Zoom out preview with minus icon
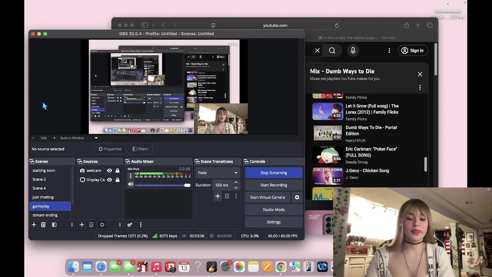The height and width of the screenshot is (277, 492). [33, 138]
